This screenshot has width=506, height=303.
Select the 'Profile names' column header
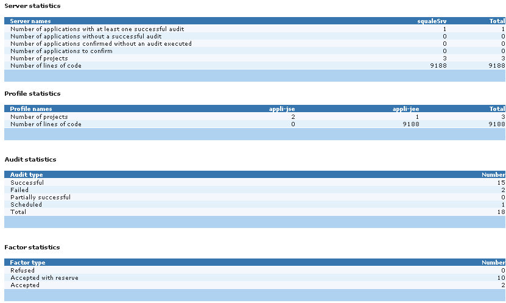coord(31,109)
